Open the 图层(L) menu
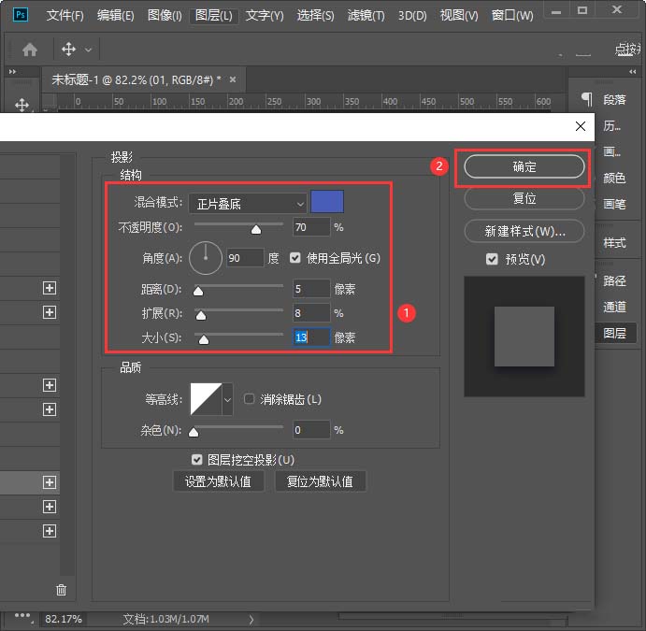This screenshot has width=646, height=631. coord(213,16)
